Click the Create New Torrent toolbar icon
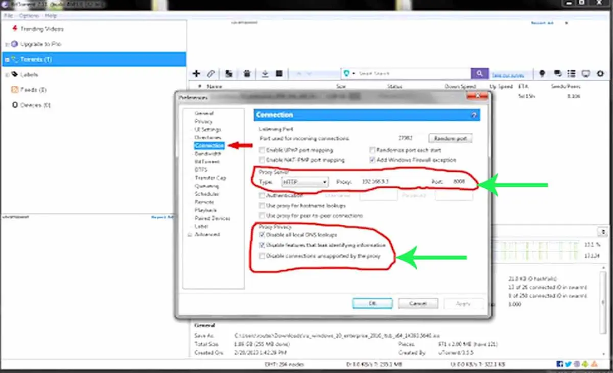Screen dimensions: 613x373 pos(229,74)
